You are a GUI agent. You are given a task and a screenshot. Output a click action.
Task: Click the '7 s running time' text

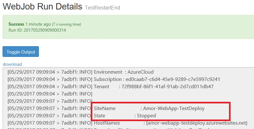[66, 24]
